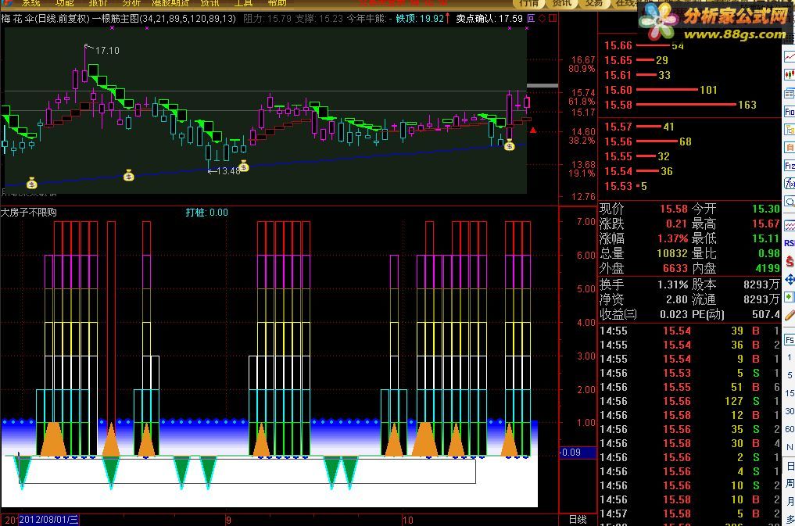
Task: Switch to 30-minute period button
Action: 790,411
